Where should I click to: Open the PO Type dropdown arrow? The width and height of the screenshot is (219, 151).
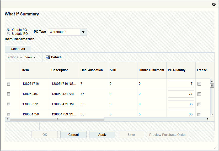83,32
